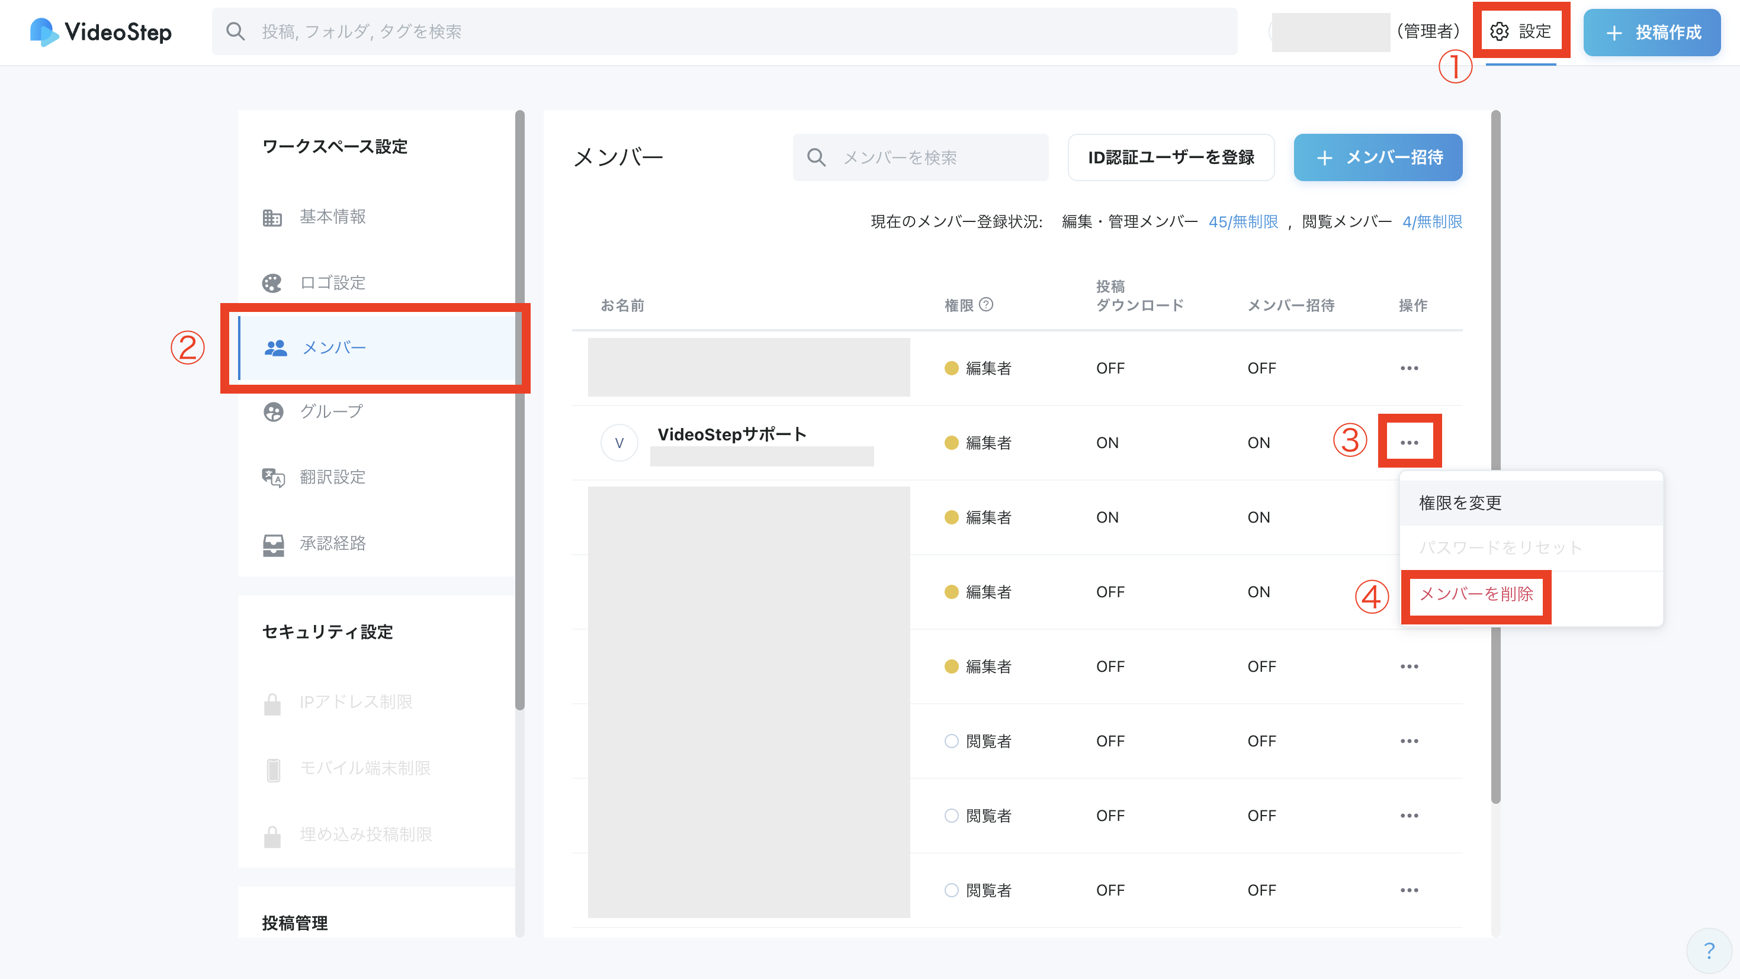1740x979 pixels.
Task: Open three-dot menu for VideoStepサポート row
Action: click(1409, 443)
